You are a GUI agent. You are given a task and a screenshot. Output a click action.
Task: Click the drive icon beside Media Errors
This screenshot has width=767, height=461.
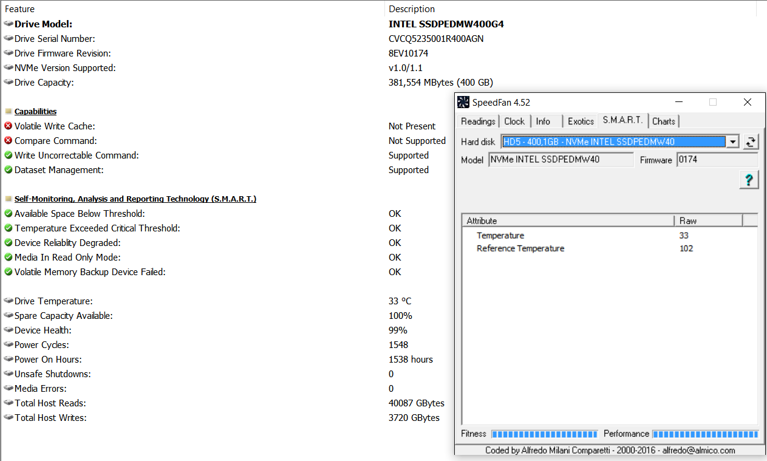click(x=9, y=389)
